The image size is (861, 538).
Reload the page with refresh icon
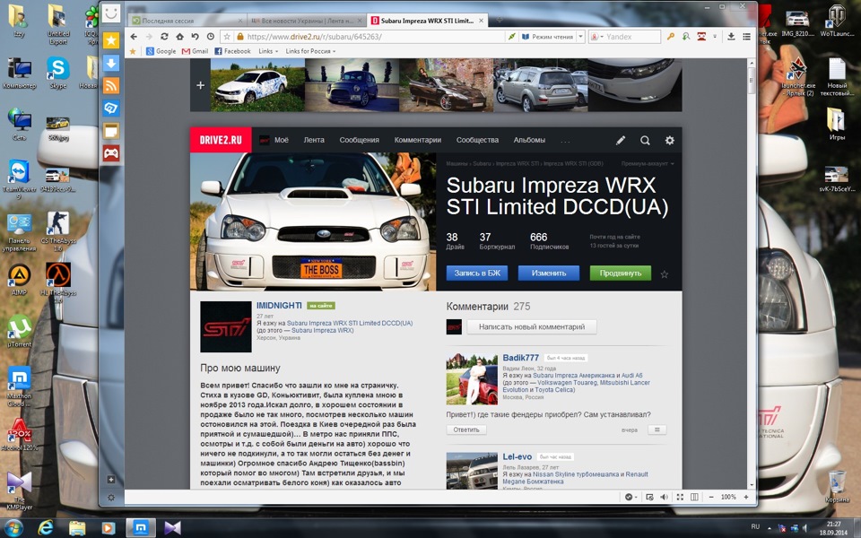tap(164, 36)
